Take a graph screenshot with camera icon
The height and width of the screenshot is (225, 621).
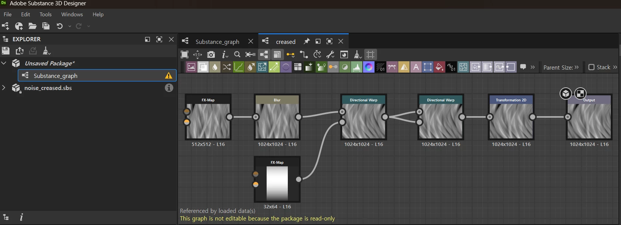coord(211,54)
